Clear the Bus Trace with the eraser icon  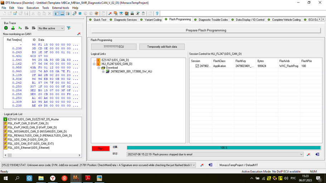click(x=79, y=34)
